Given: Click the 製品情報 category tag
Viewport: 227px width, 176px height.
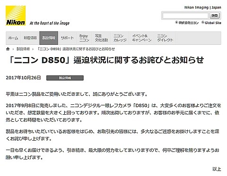Looking at the screenshot, I should coord(65,78).
